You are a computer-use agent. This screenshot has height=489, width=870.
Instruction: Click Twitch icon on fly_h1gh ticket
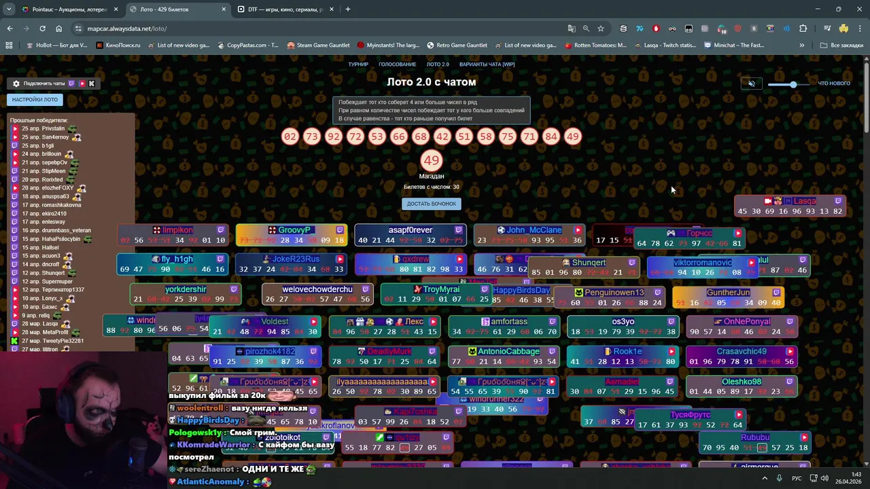coord(221,259)
